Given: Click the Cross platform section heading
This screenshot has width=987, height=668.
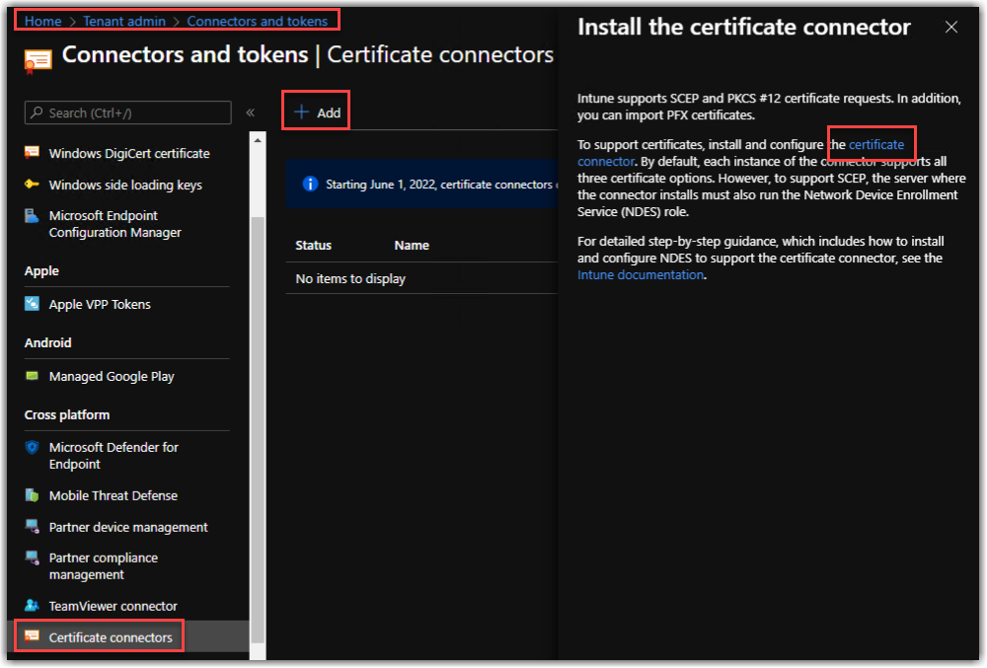Looking at the screenshot, I should pos(67,415).
